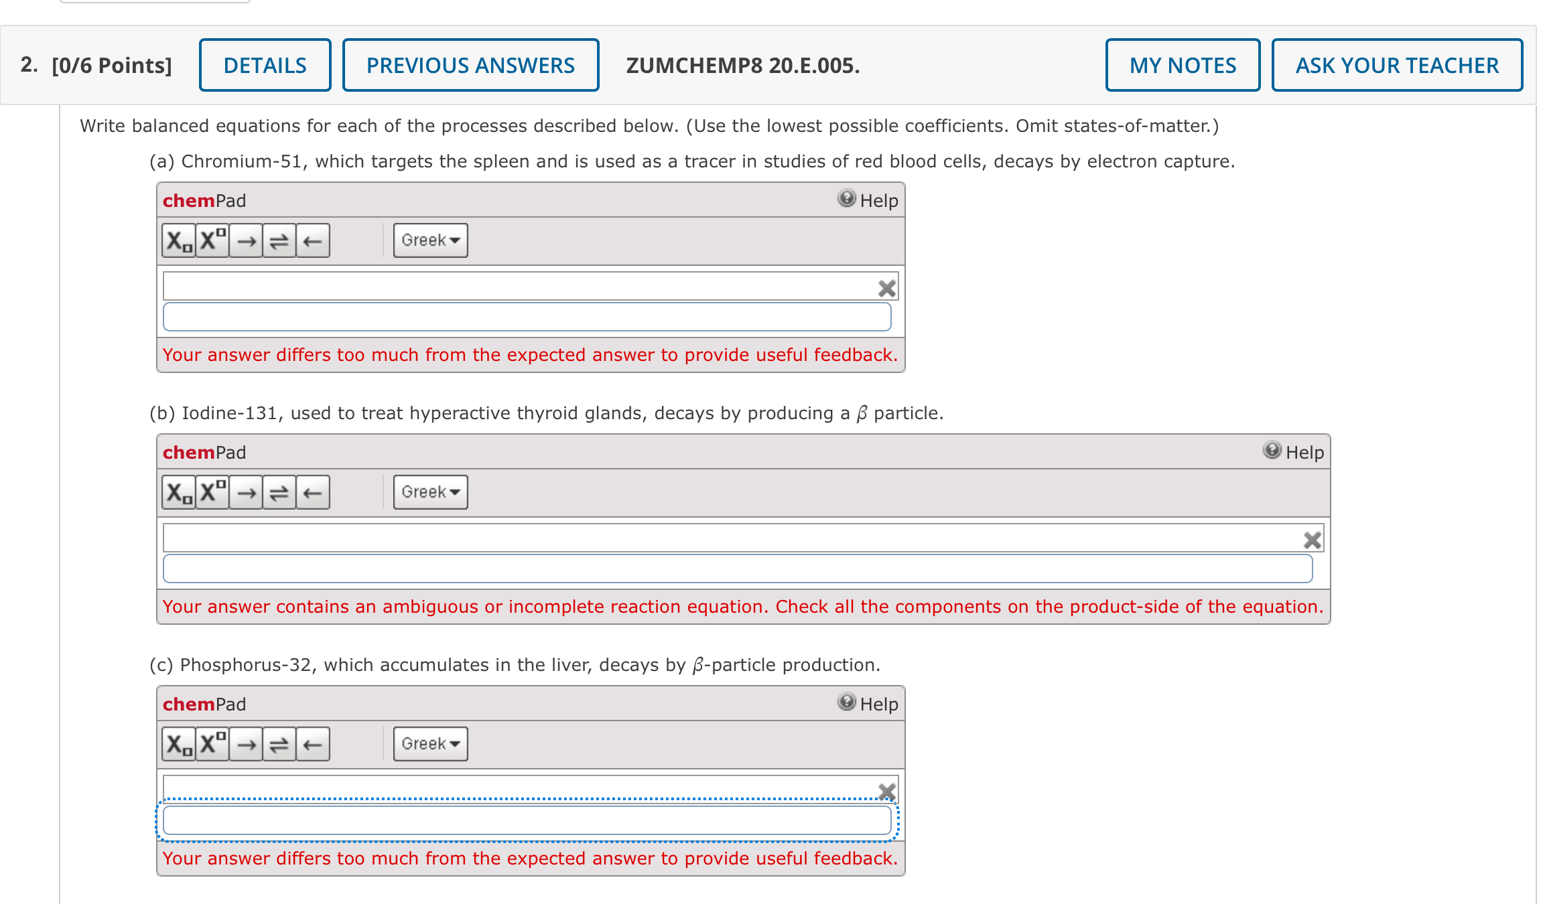Click the part (a) answer input field
Image resolution: width=1545 pixels, height=904 pixels.
click(x=527, y=317)
